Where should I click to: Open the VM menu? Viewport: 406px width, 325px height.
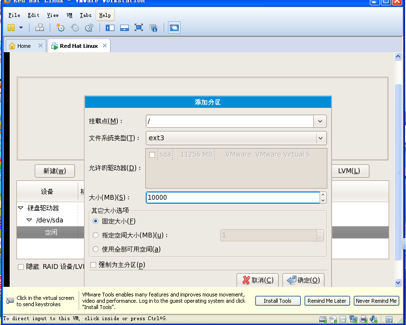pos(69,15)
